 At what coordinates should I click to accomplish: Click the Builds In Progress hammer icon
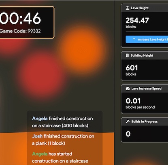point(128,122)
